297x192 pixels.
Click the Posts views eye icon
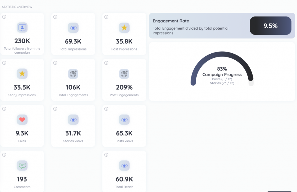pyautogui.click(x=124, y=119)
